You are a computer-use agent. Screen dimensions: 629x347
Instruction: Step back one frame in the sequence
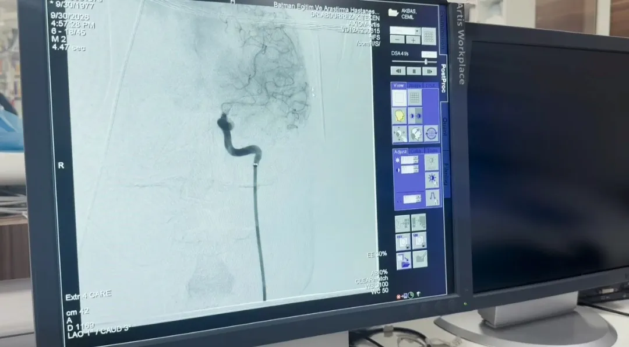tap(398, 72)
